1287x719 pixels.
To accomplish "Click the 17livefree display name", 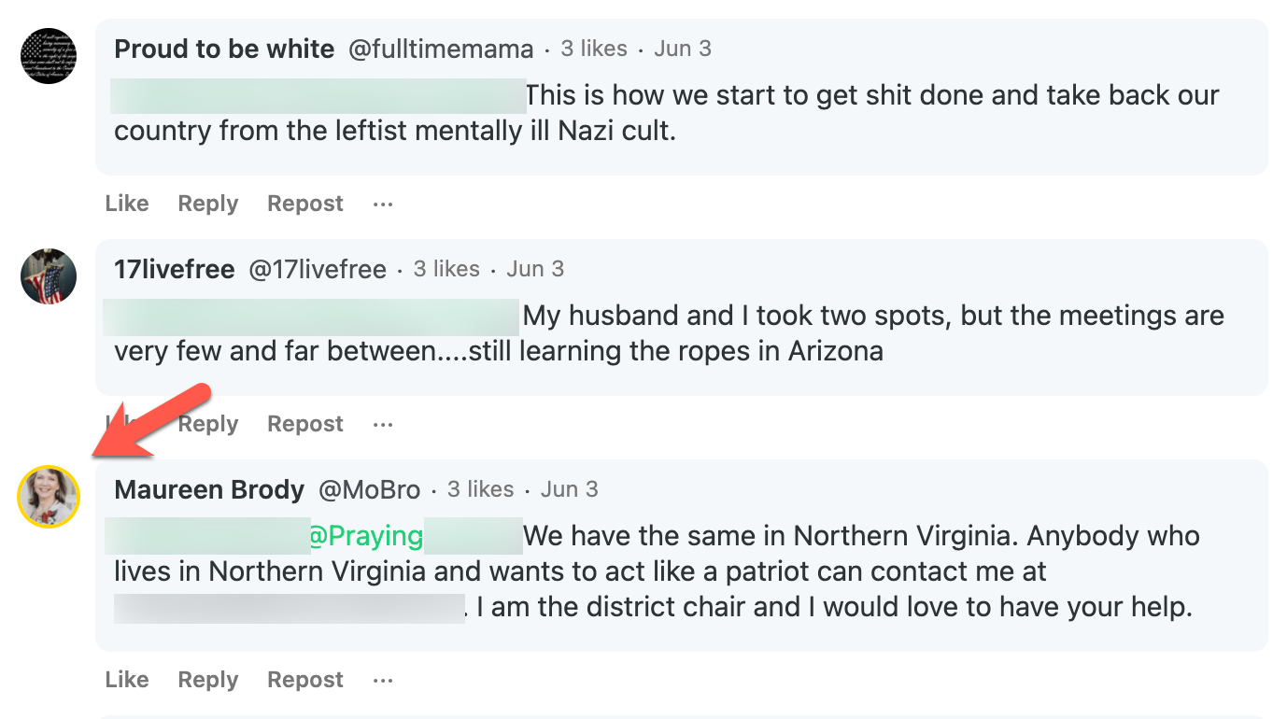I will pos(175,270).
